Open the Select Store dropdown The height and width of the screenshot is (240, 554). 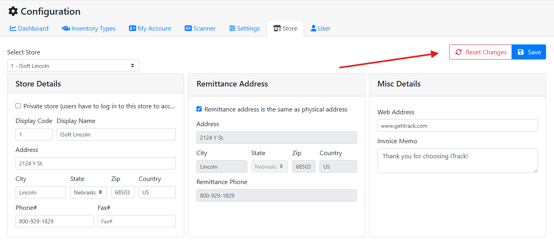(x=73, y=66)
